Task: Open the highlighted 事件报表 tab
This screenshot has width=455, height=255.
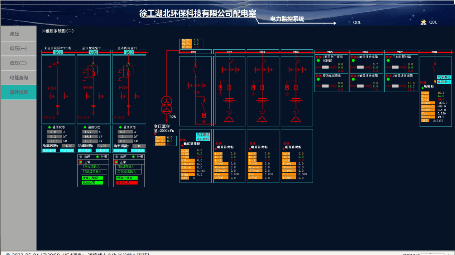Action: pyautogui.click(x=19, y=92)
